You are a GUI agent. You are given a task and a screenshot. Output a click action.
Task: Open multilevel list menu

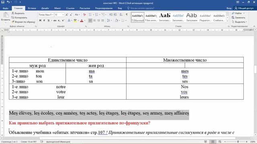click(x=103, y=15)
